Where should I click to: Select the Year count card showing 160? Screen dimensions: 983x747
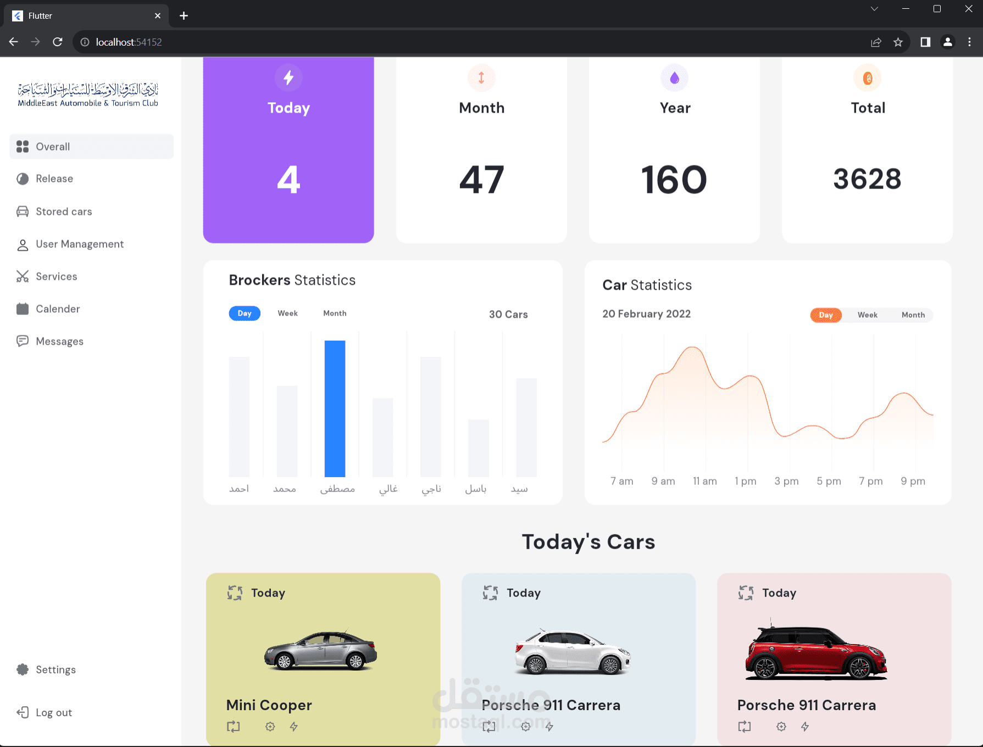pos(674,150)
